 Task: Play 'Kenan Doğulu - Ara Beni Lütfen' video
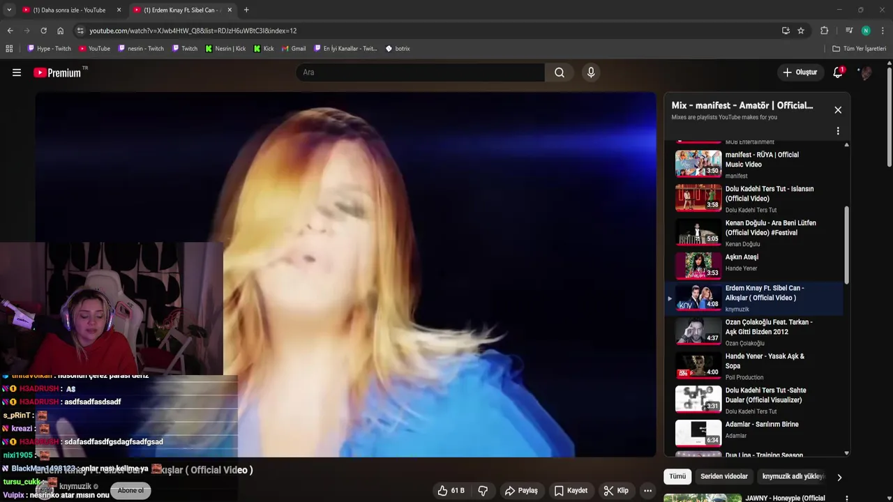pyautogui.click(x=754, y=233)
